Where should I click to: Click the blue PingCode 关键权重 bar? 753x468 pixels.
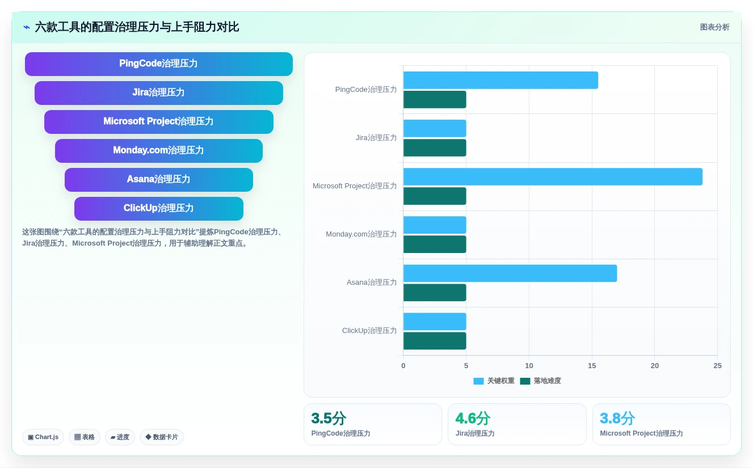click(x=500, y=81)
